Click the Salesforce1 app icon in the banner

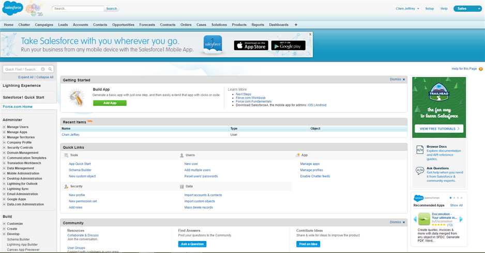tap(213, 45)
